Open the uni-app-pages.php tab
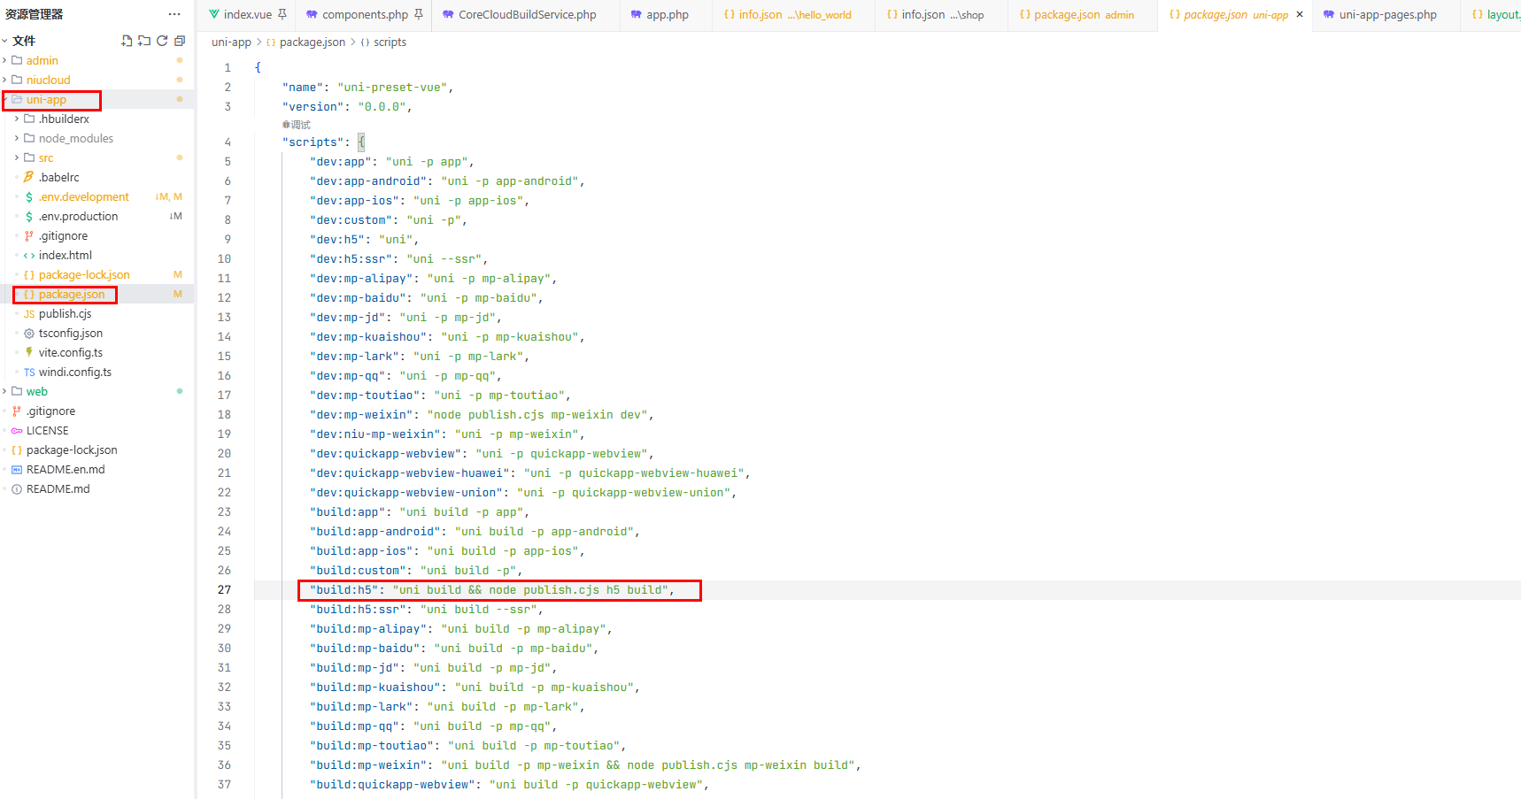1521x799 pixels. [x=1387, y=14]
